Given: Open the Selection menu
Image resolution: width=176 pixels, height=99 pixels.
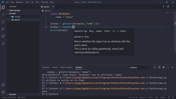Looking at the screenshot, I should click(20, 2).
